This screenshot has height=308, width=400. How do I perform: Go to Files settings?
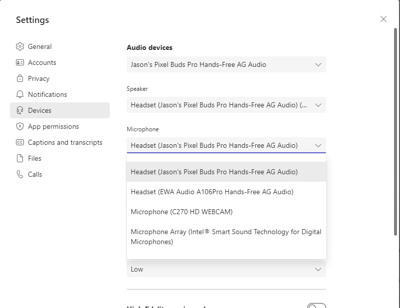click(x=60, y=158)
